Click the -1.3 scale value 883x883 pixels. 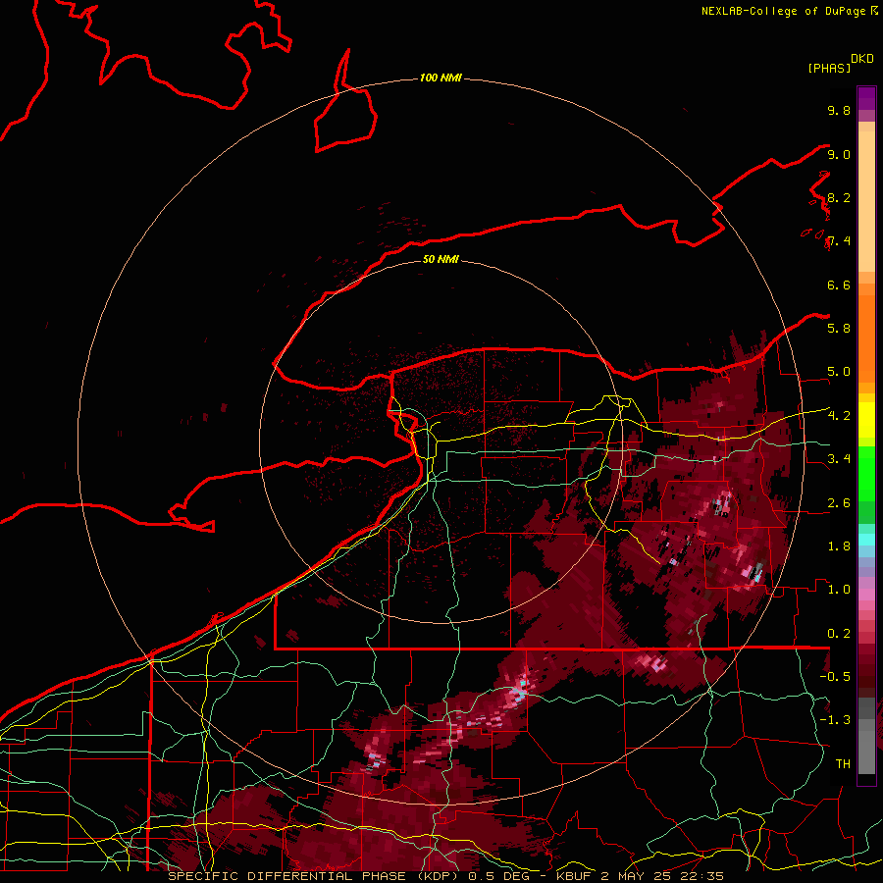835,720
